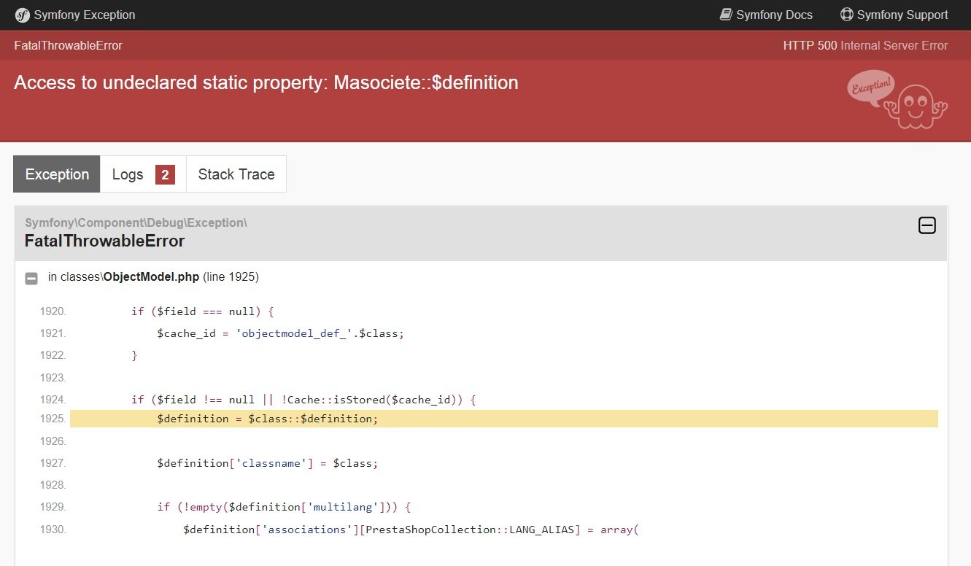Click the Symfony logo icon
This screenshot has height=566, width=971.
[22, 15]
